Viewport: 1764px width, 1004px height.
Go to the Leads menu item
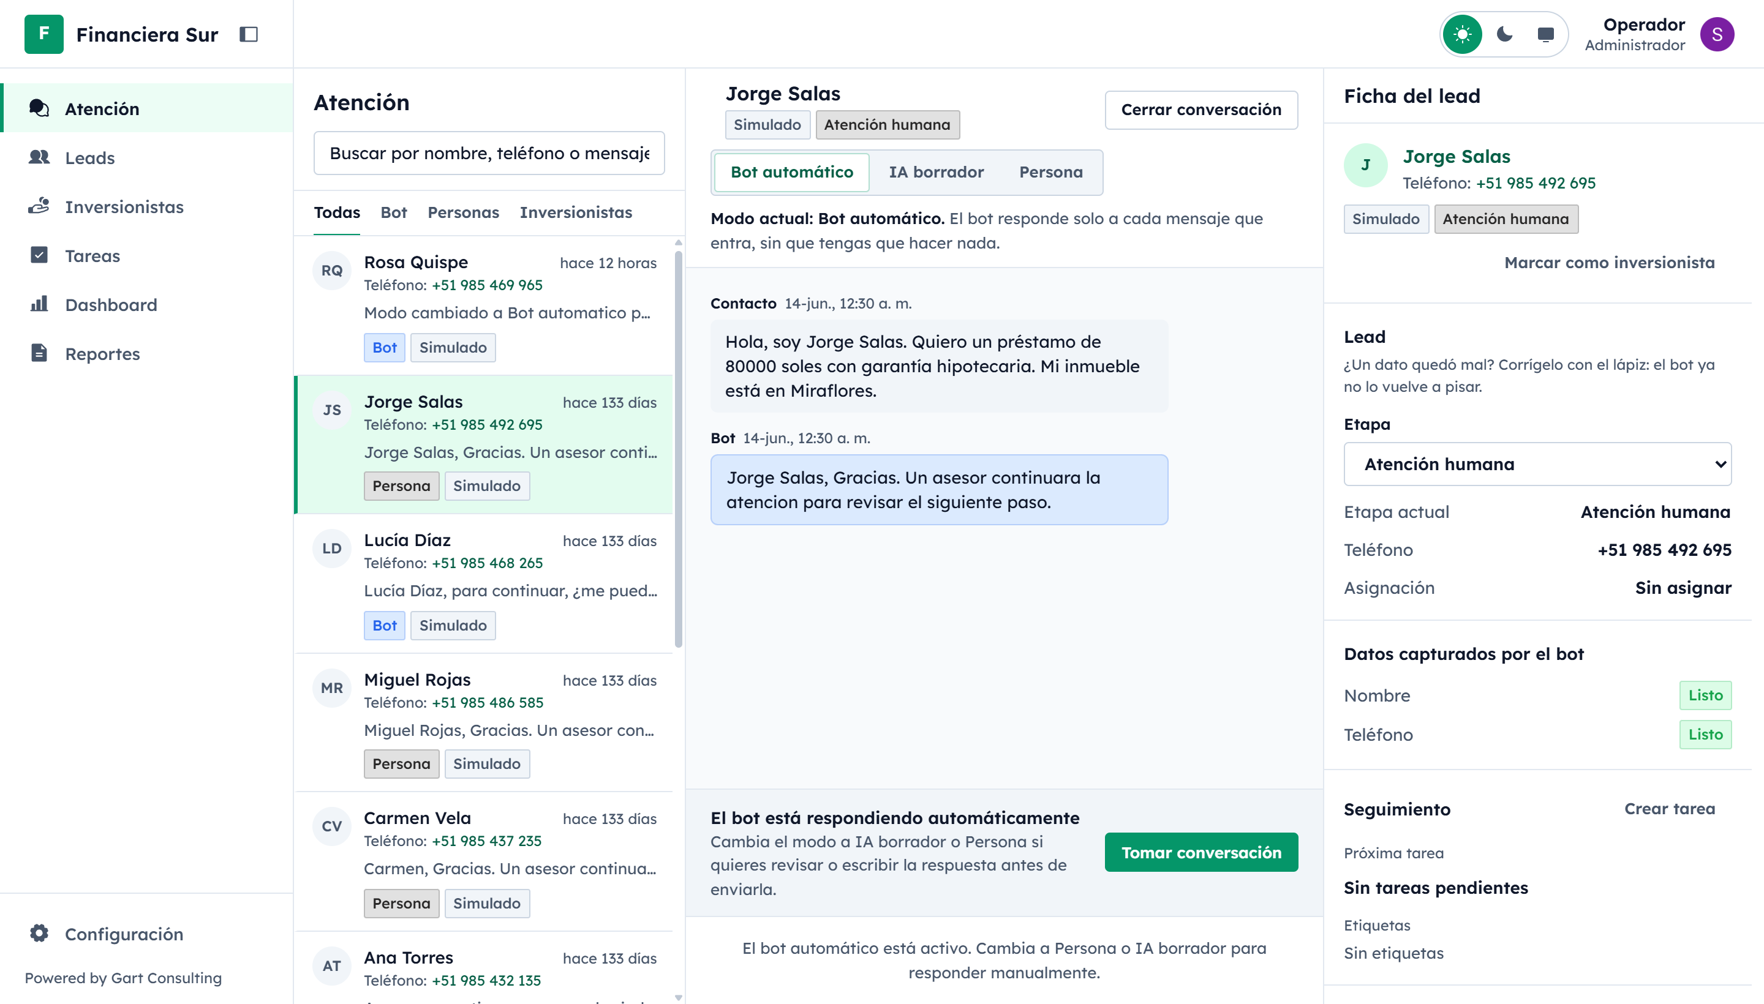click(146, 157)
